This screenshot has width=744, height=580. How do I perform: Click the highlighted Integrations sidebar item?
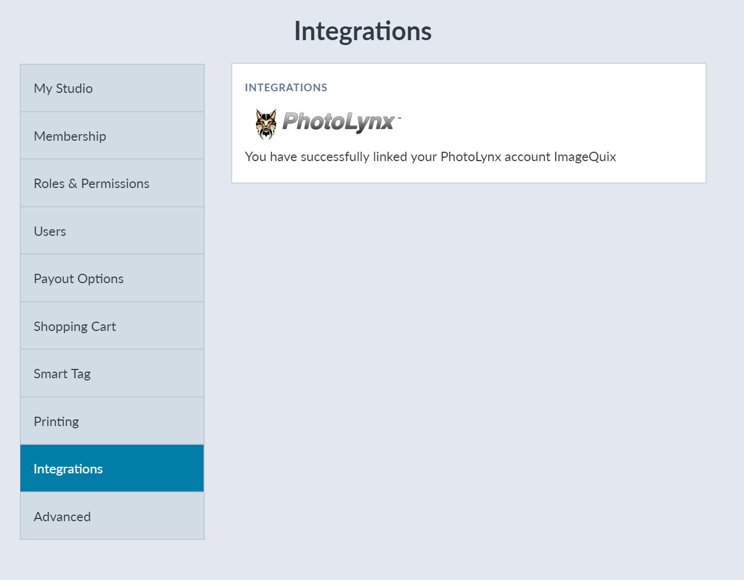coord(112,468)
